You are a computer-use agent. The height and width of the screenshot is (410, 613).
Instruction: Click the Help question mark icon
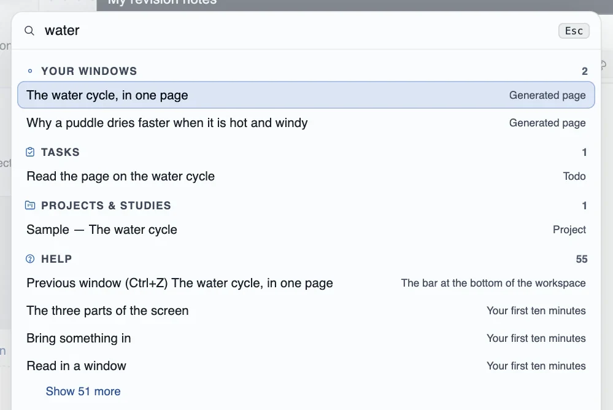[30, 258]
